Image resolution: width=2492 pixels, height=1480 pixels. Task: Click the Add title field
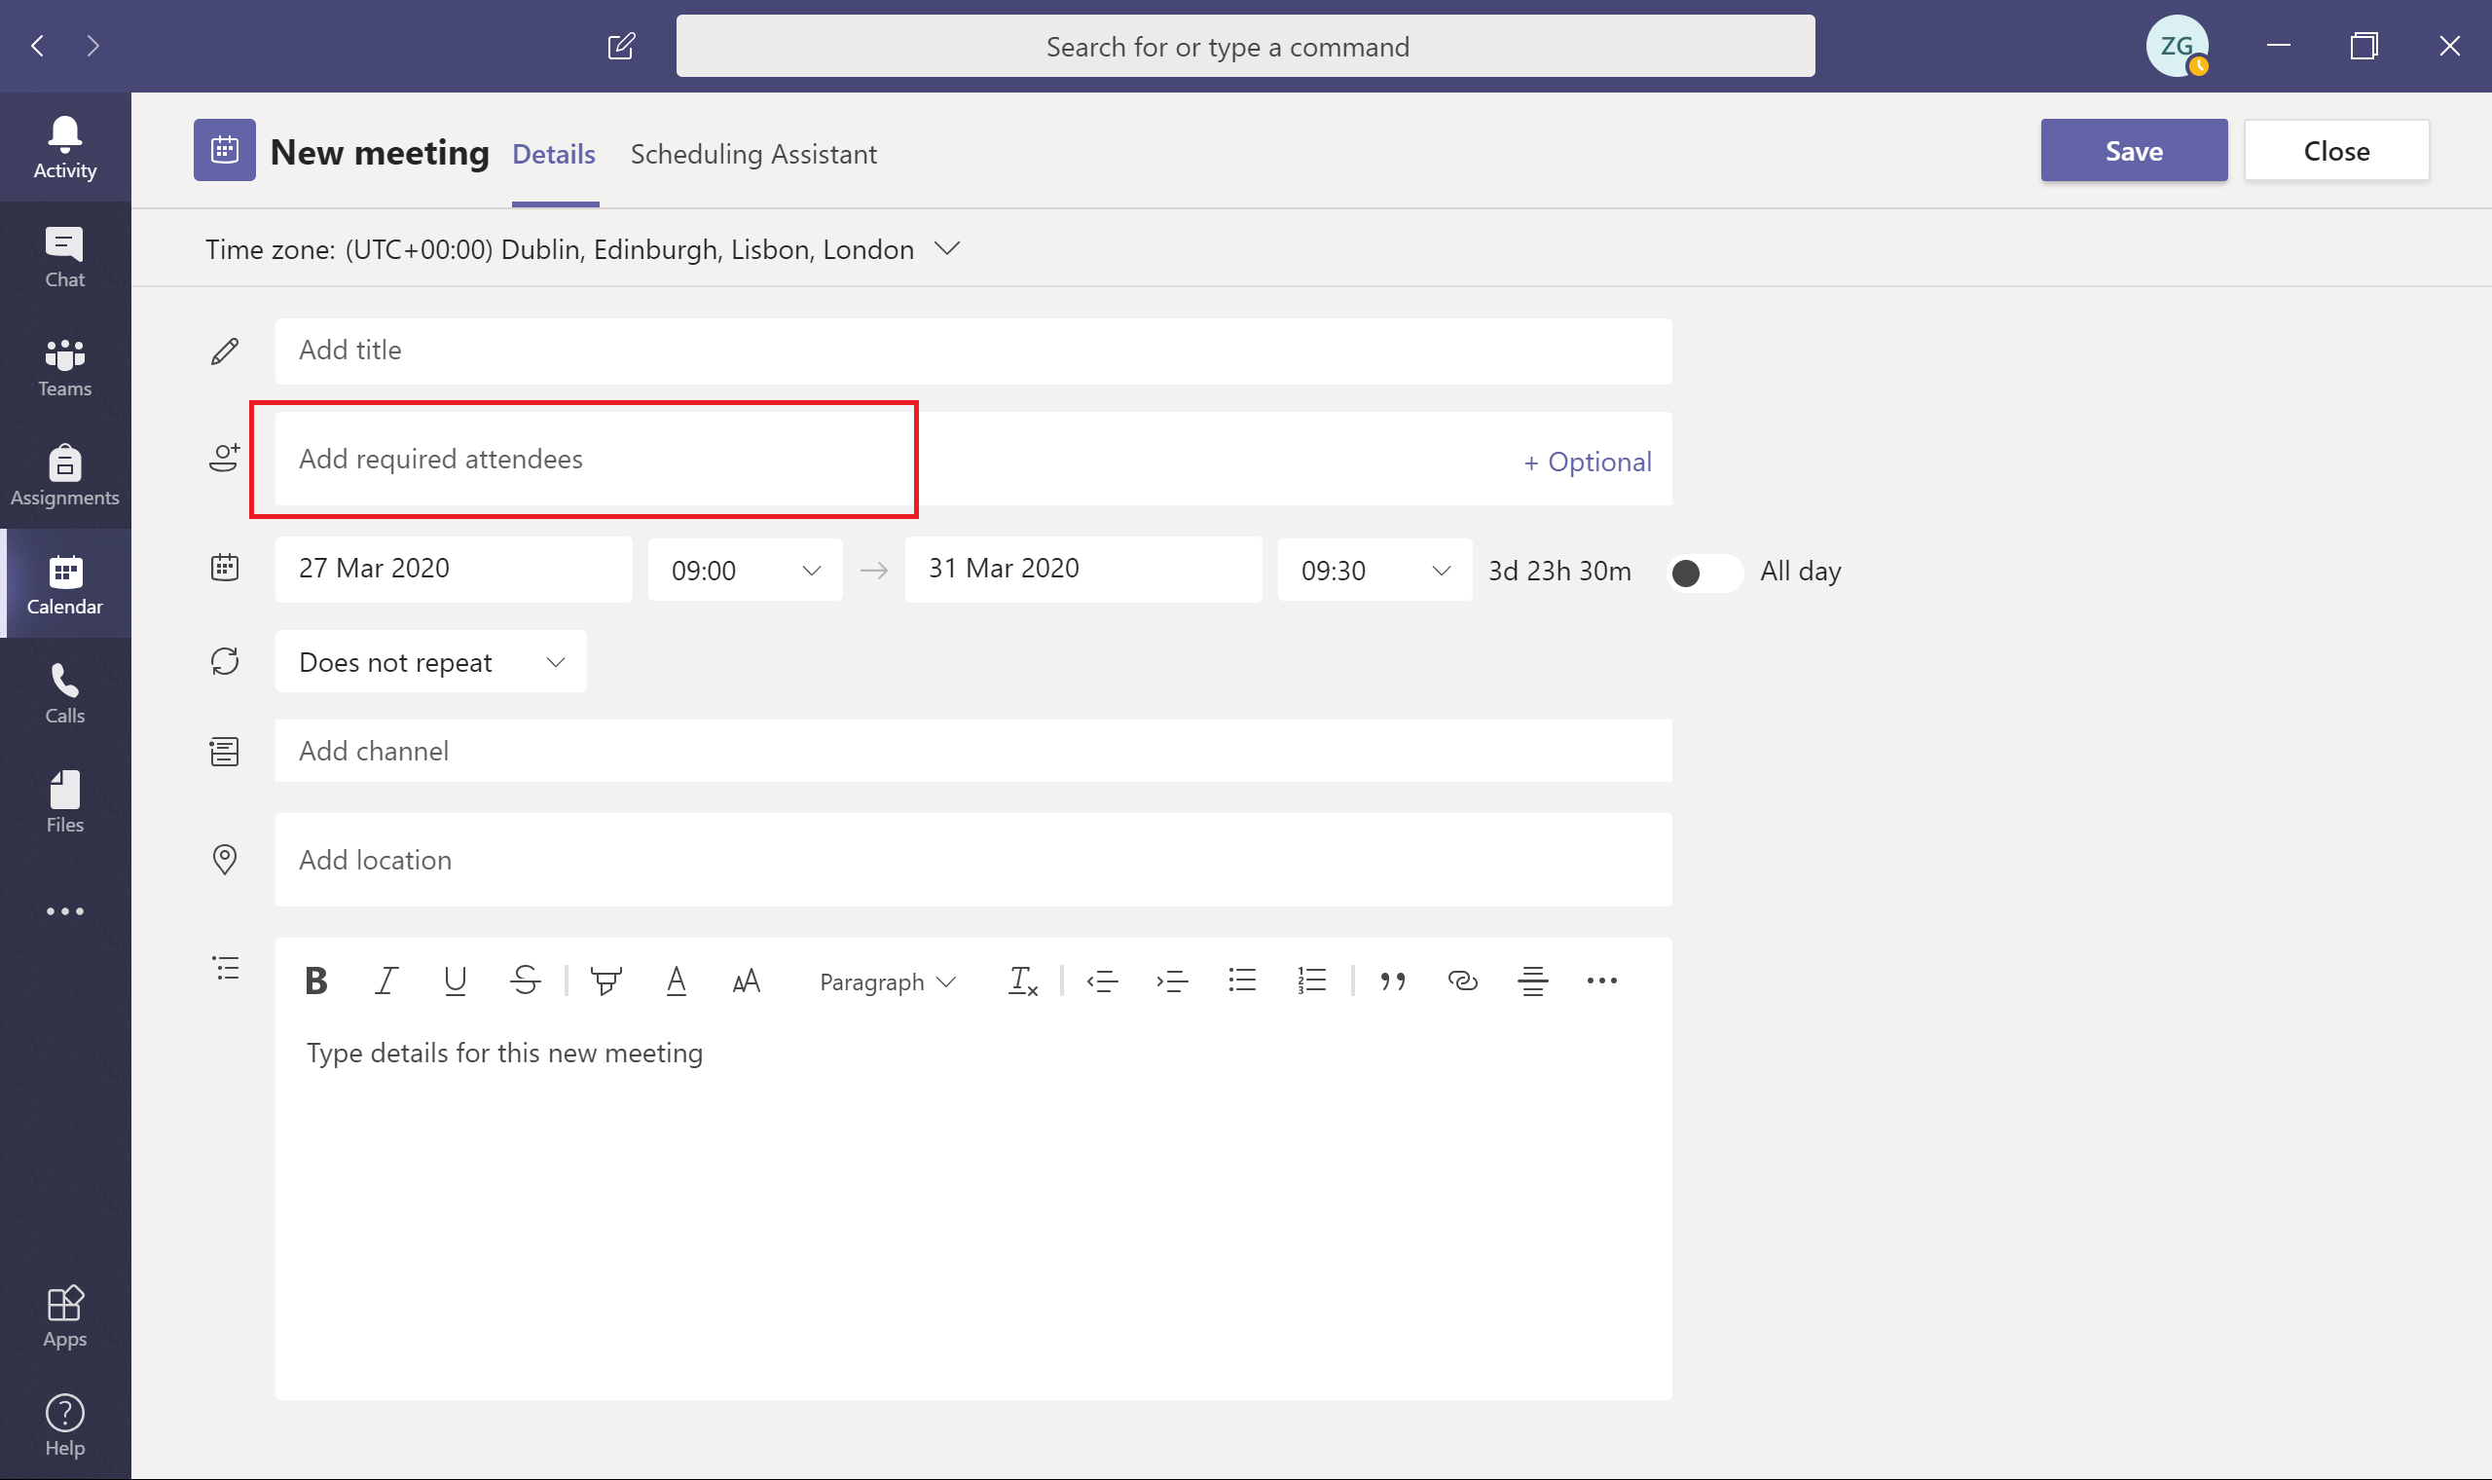click(x=972, y=351)
